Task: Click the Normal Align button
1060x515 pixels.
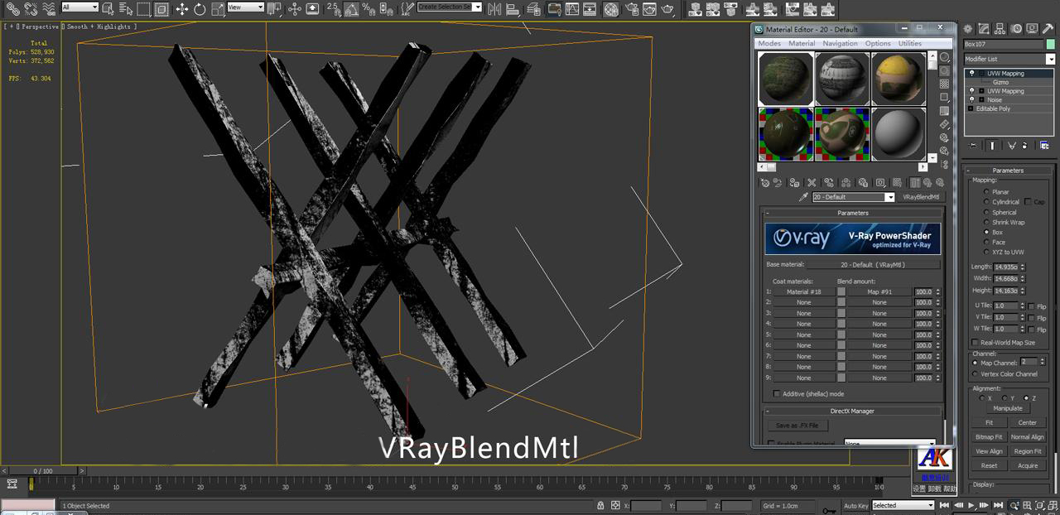Action: click(x=1028, y=436)
